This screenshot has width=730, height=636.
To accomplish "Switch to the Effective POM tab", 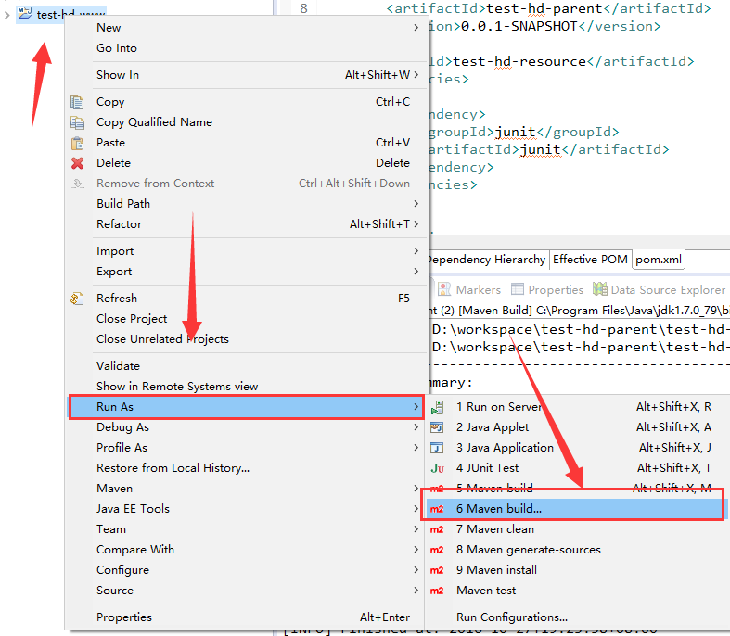I will 590,260.
